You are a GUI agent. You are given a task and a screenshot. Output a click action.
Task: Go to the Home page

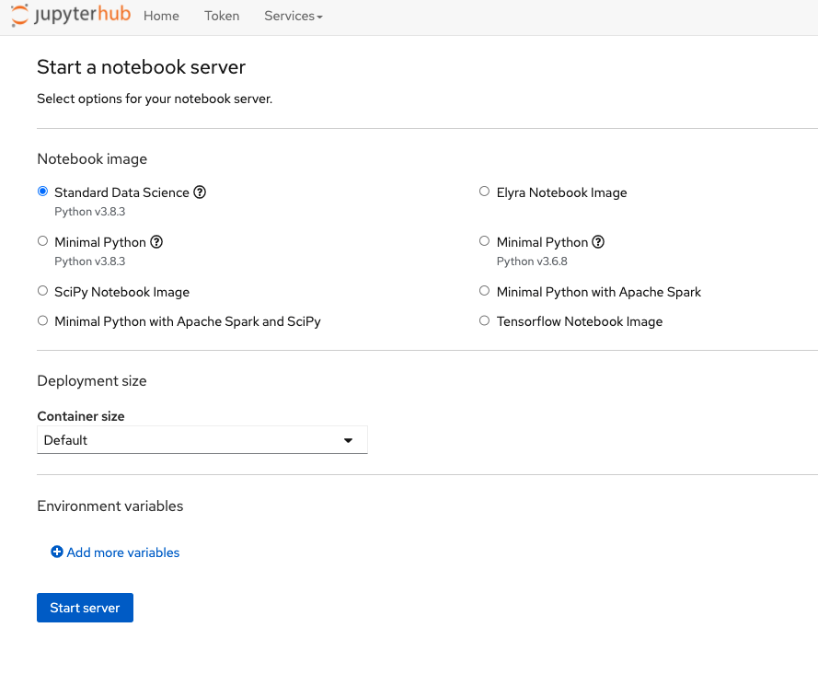161,16
